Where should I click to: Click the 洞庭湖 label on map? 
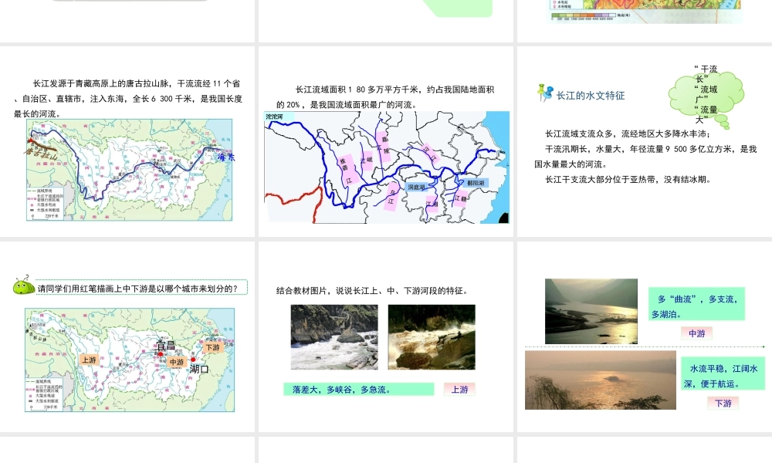click(x=416, y=188)
